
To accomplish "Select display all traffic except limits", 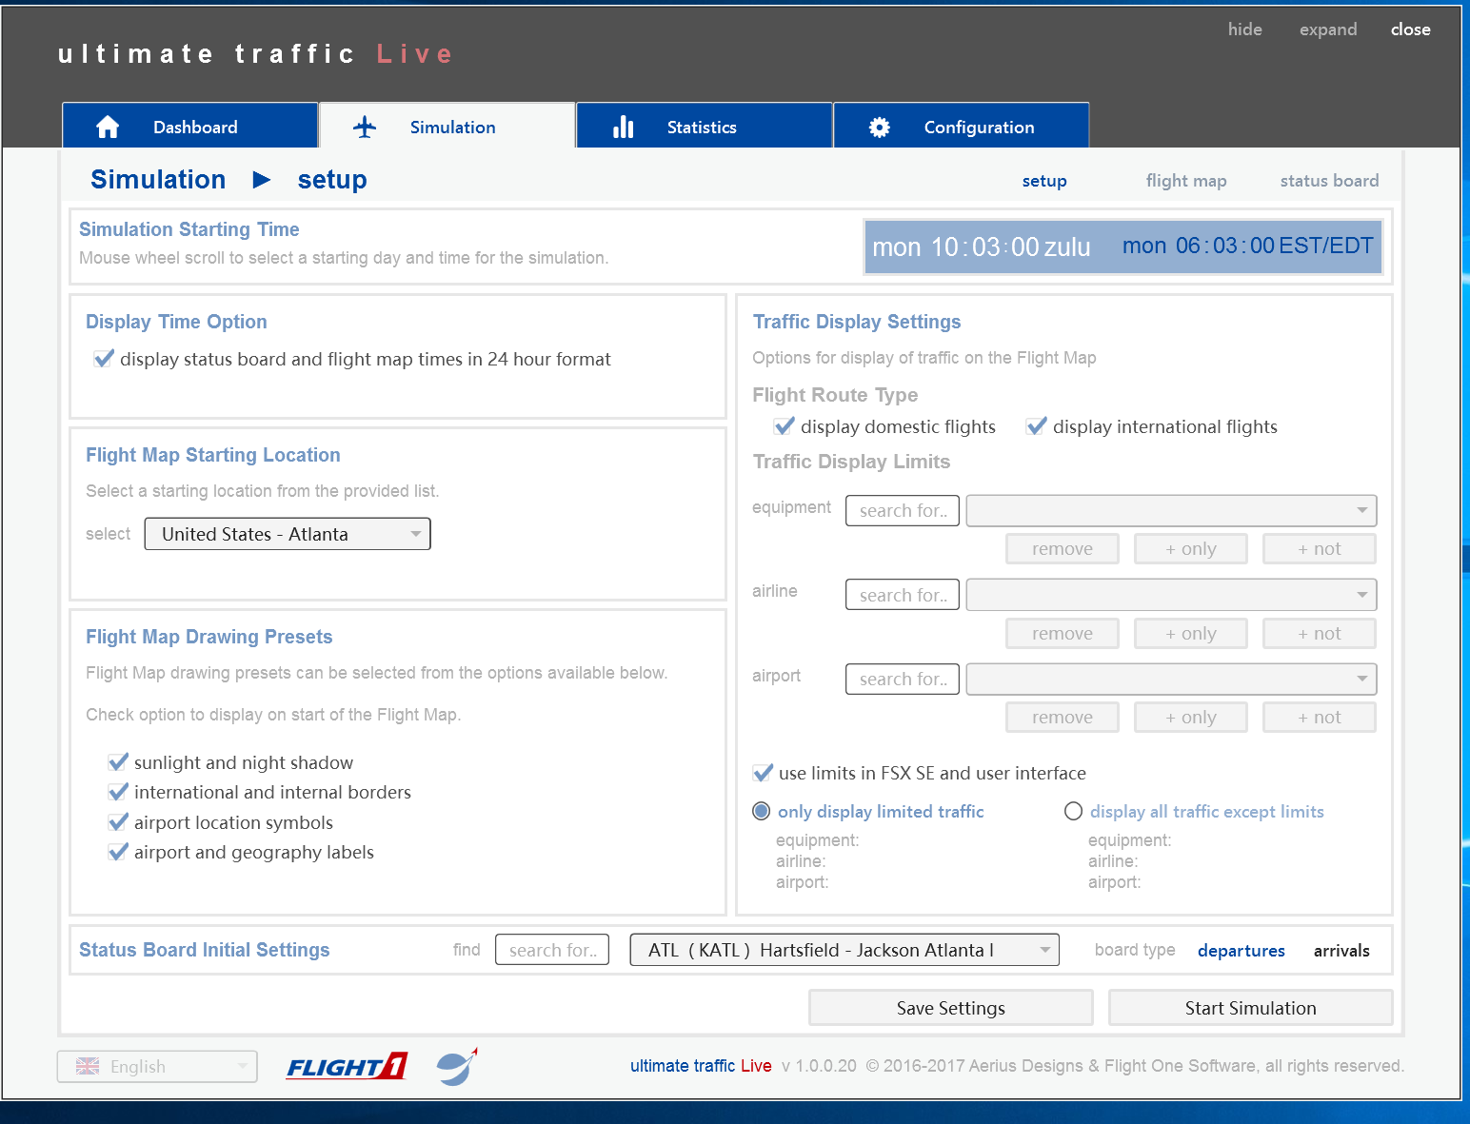I will 1073,811.
